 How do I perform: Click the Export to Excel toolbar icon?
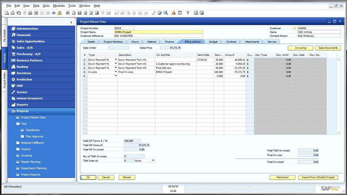click(x=36, y=13)
